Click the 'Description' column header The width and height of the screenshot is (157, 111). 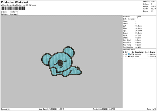pyautogui.click(x=139, y=52)
